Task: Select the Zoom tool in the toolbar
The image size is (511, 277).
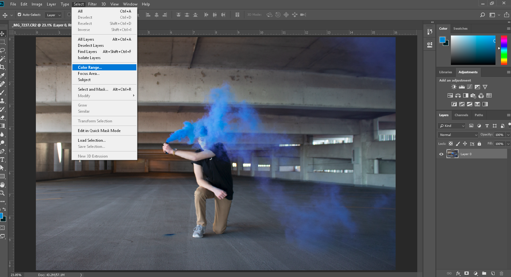Action: coord(2,193)
